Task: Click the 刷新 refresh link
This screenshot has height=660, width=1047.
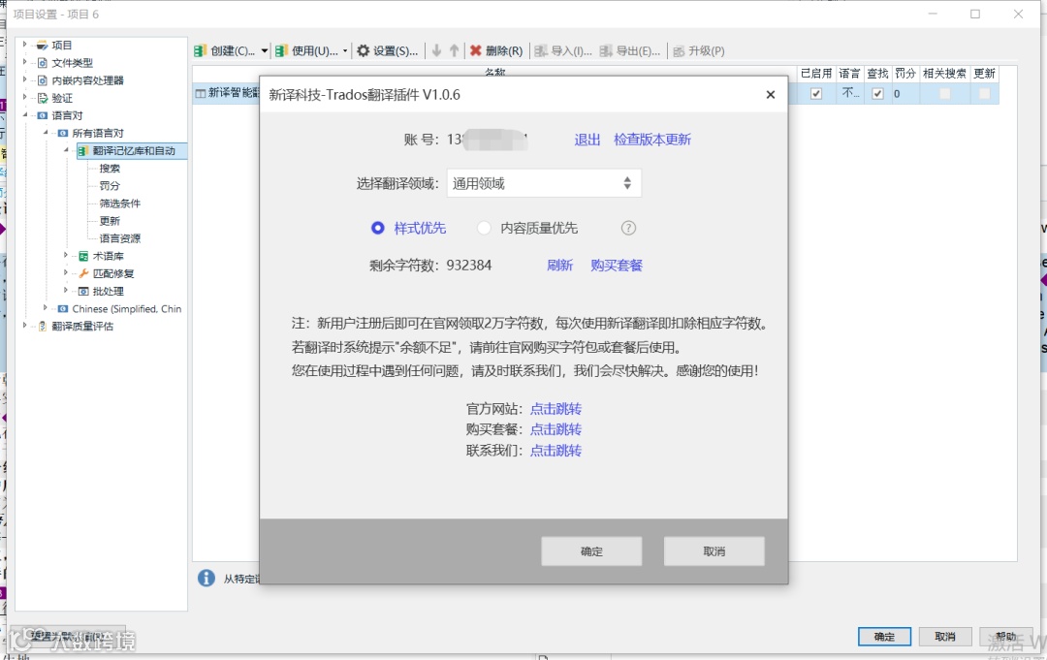Action: point(559,266)
